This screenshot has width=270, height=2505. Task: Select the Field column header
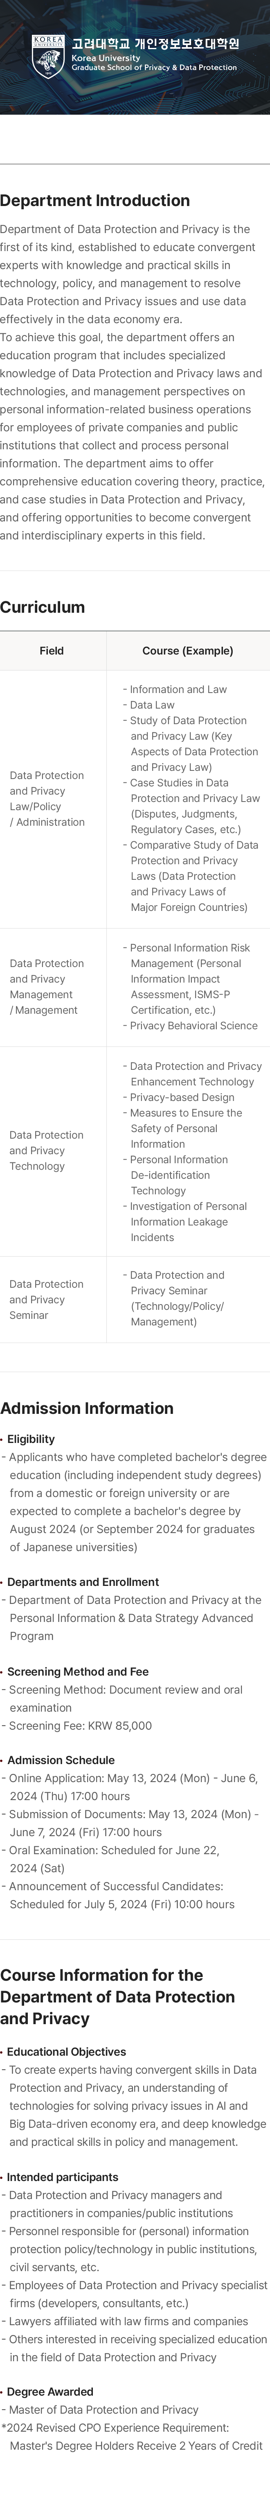(x=52, y=650)
